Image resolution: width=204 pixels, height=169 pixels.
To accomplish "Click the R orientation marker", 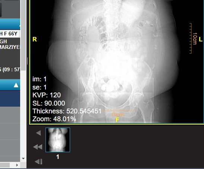I will [35, 39].
